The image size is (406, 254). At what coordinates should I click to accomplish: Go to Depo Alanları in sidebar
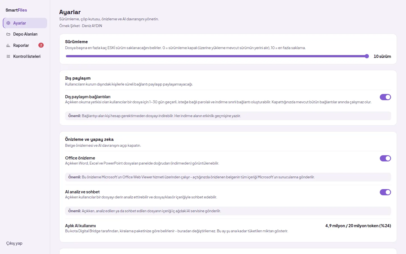pyautogui.click(x=25, y=34)
